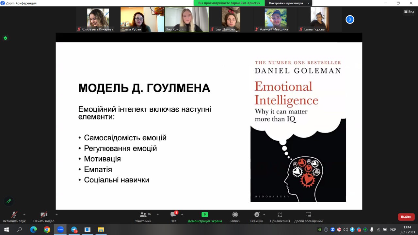Image resolution: width=418 pixels, height=235 pixels.
Task: Open the Вид view layout menu
Action: click(409, 11)
